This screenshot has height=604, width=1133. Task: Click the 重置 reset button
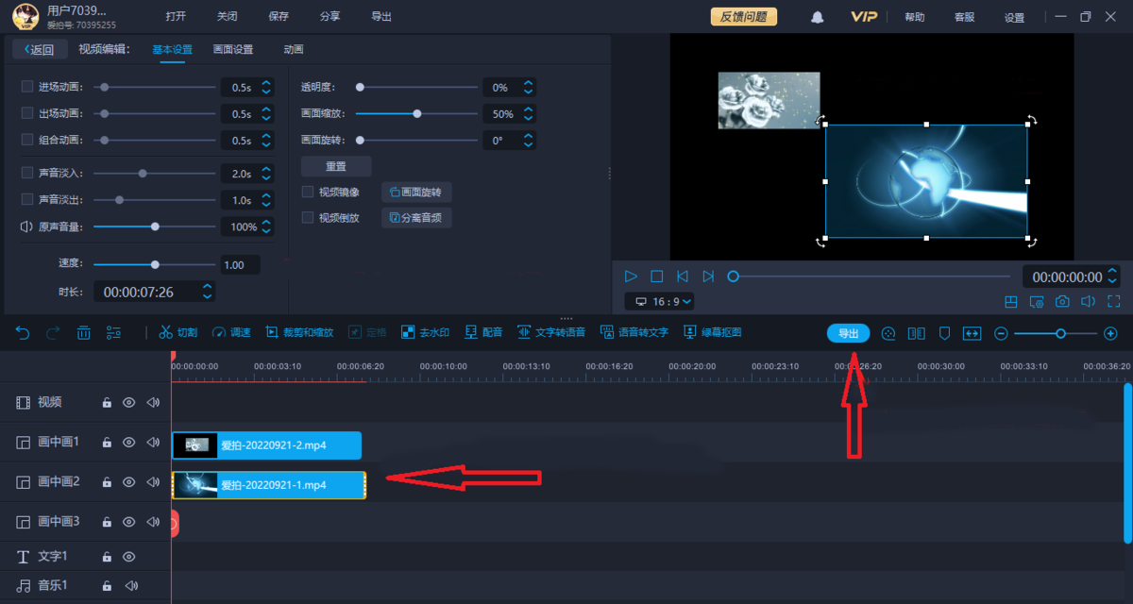[337, 165]
